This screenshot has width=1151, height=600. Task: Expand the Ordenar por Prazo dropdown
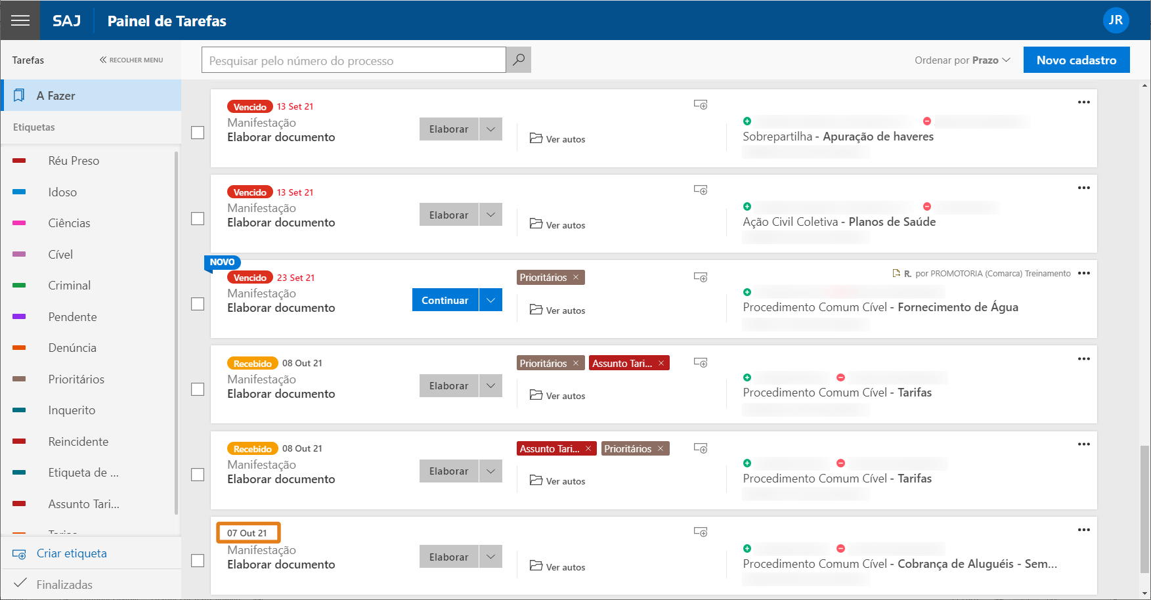(962, 60)
